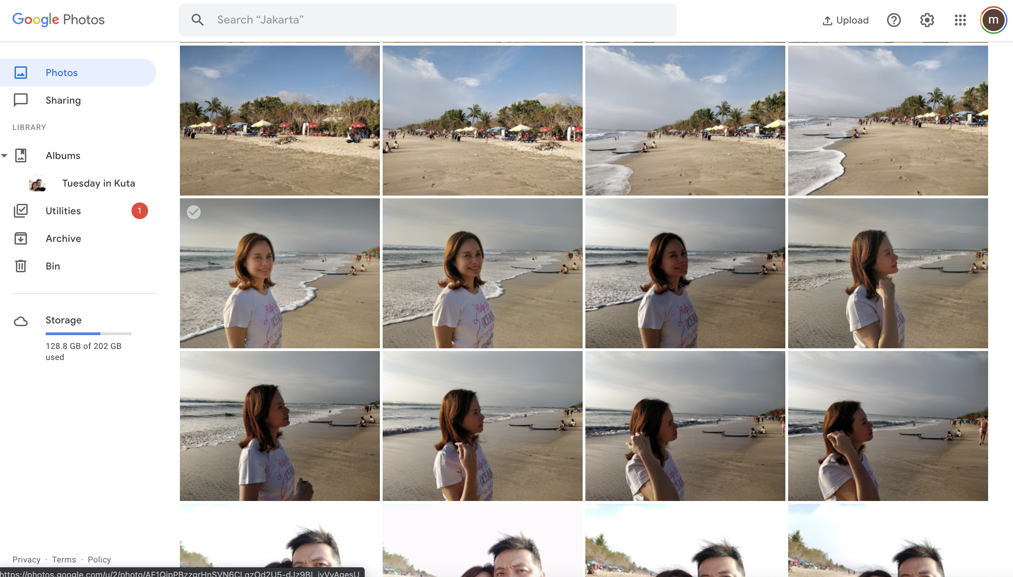Click the Bin trash can icon
The image size is (1013, 577).
21,266
